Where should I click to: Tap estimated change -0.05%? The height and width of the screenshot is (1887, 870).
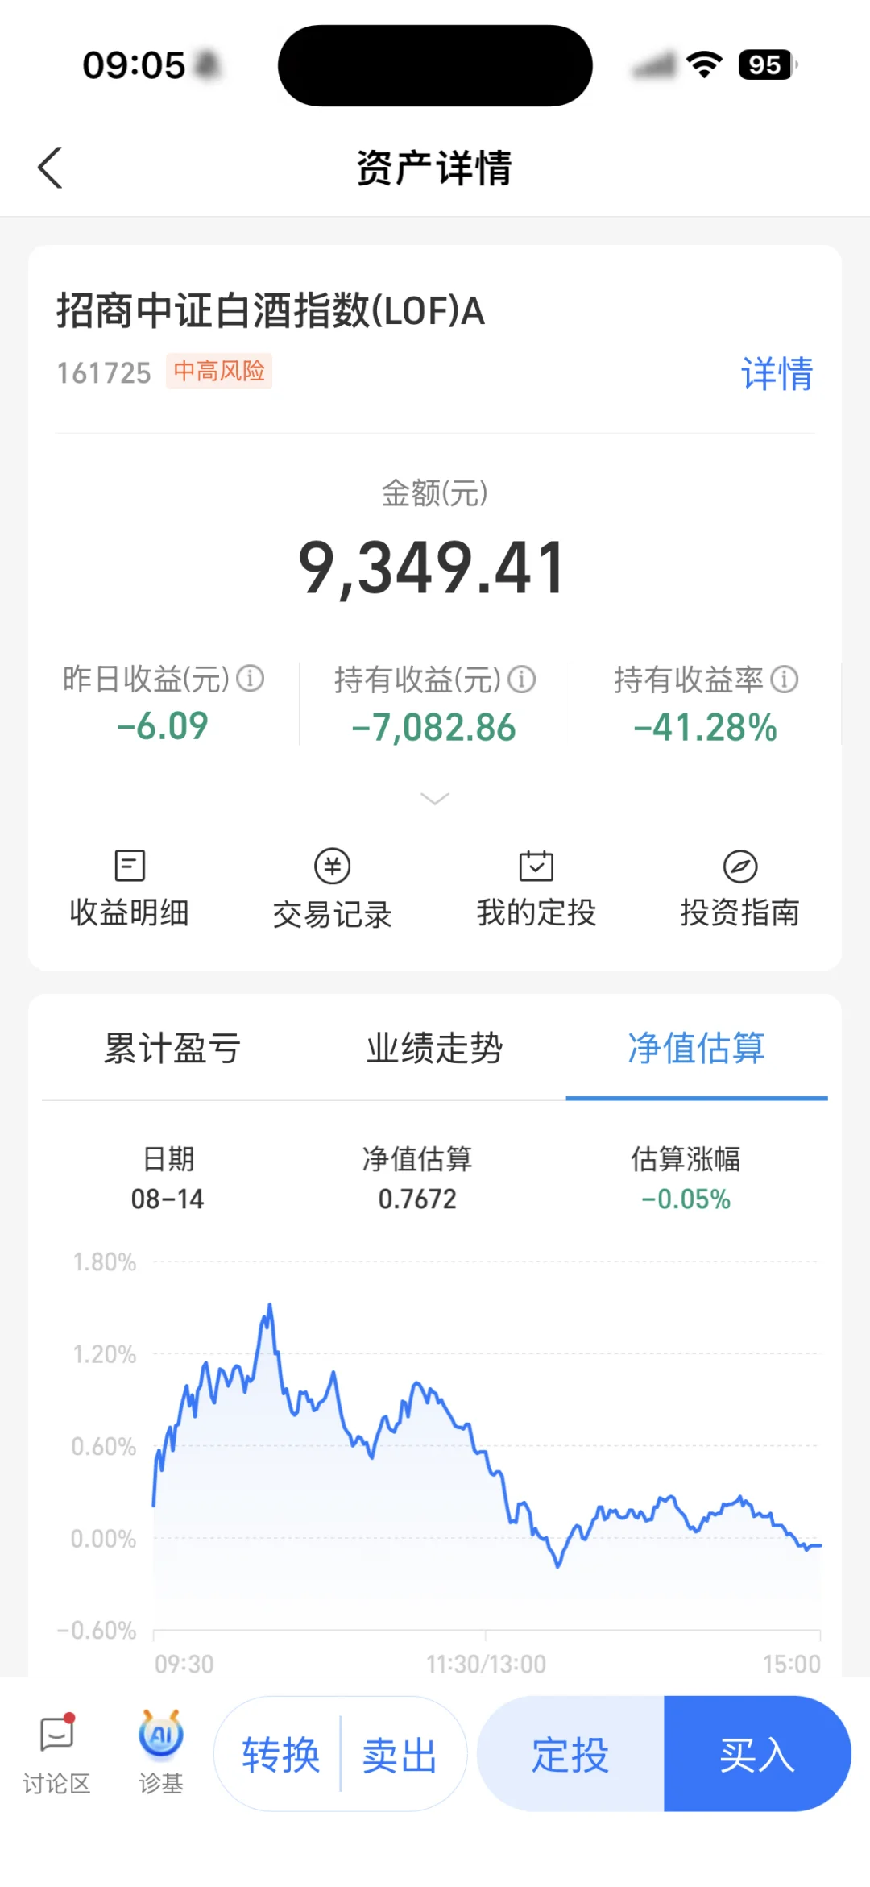tap(686, 1199)
